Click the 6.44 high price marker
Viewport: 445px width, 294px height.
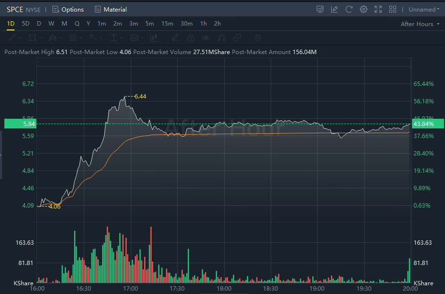(x=140, y=97)
